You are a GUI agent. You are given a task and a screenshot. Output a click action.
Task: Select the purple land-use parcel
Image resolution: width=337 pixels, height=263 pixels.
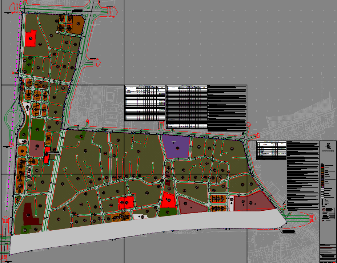pos(176,146)
